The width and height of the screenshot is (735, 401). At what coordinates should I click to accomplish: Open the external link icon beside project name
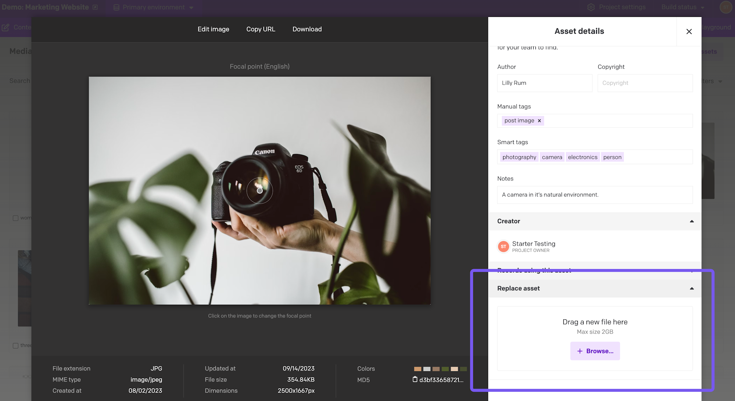coord(95,7)
